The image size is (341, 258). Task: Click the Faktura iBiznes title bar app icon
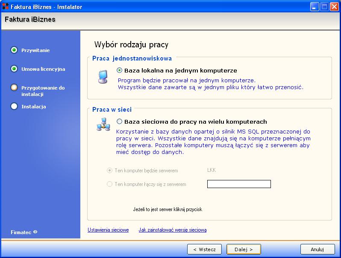click(5, 6)
